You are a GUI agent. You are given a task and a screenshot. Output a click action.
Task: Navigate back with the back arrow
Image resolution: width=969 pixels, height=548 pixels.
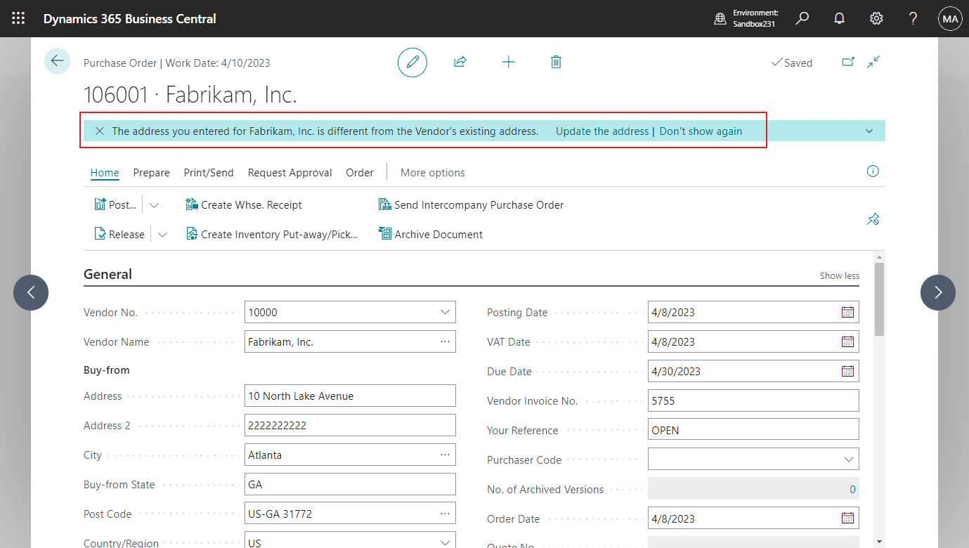(x=57, y=61)
